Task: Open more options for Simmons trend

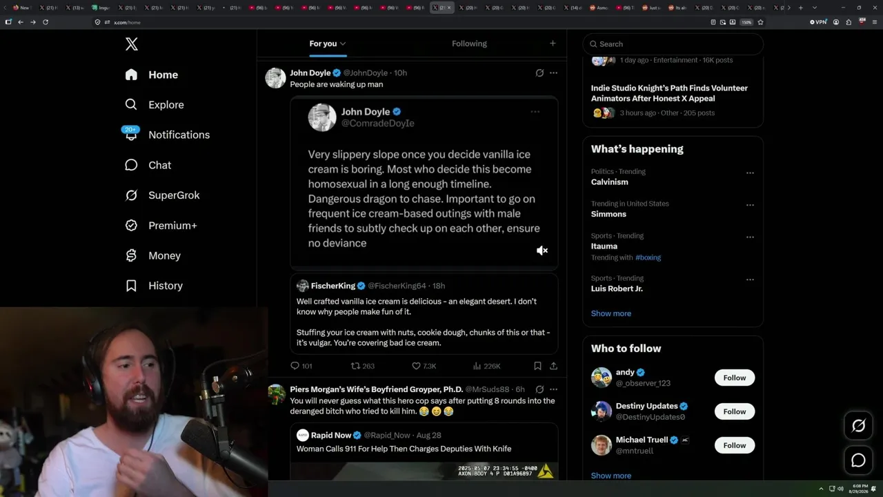Action: (x=750, y=205)
